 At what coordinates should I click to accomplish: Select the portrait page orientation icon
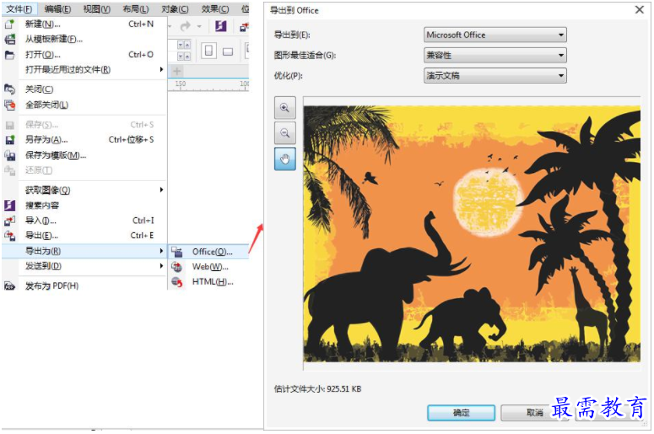pyautogui.click(x=209, y=51)
